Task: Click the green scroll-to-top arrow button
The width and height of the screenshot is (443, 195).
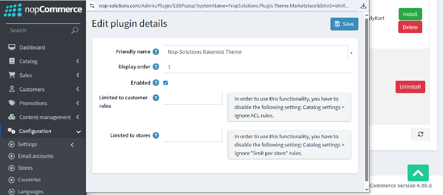Action: (x=418, y=173)
